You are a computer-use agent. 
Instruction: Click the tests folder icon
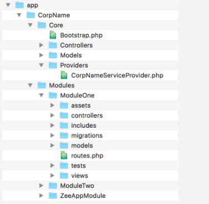pyautogui.click(x=64, y=165)
